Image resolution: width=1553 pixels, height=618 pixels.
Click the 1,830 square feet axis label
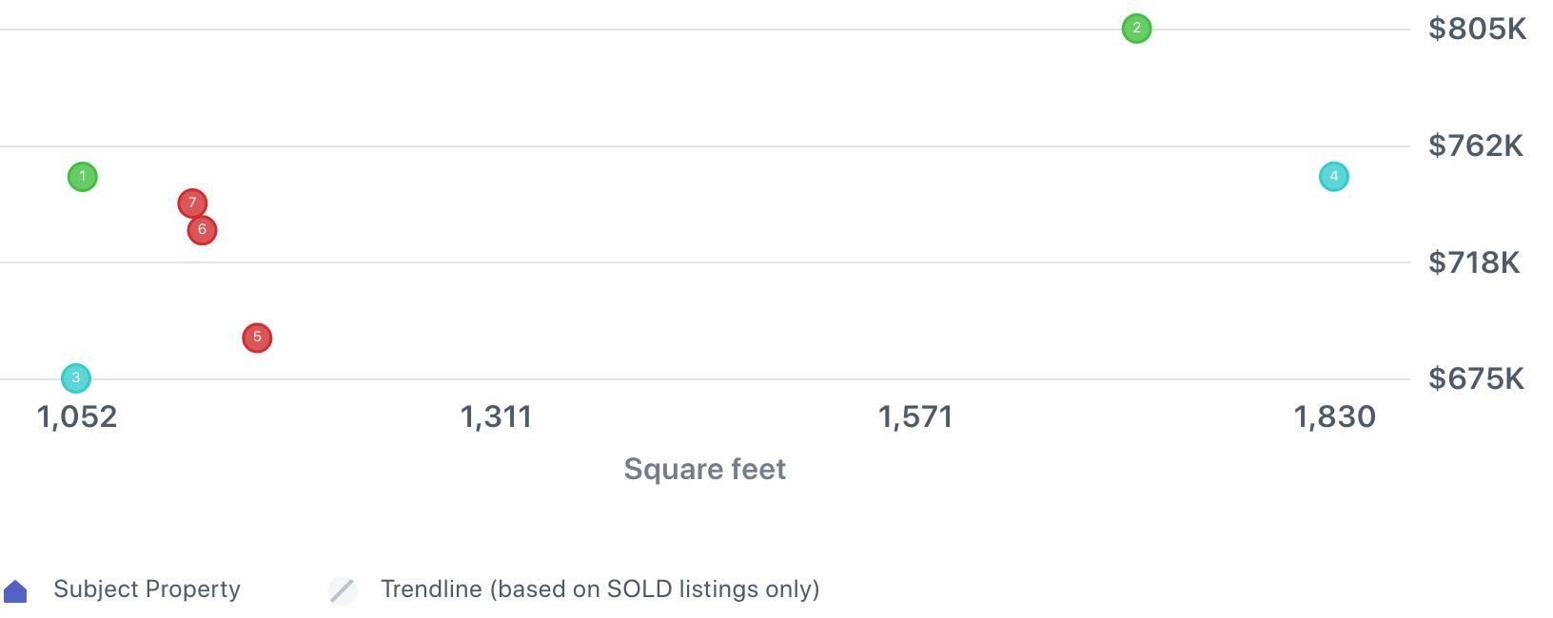click(x=1334, y=416)
